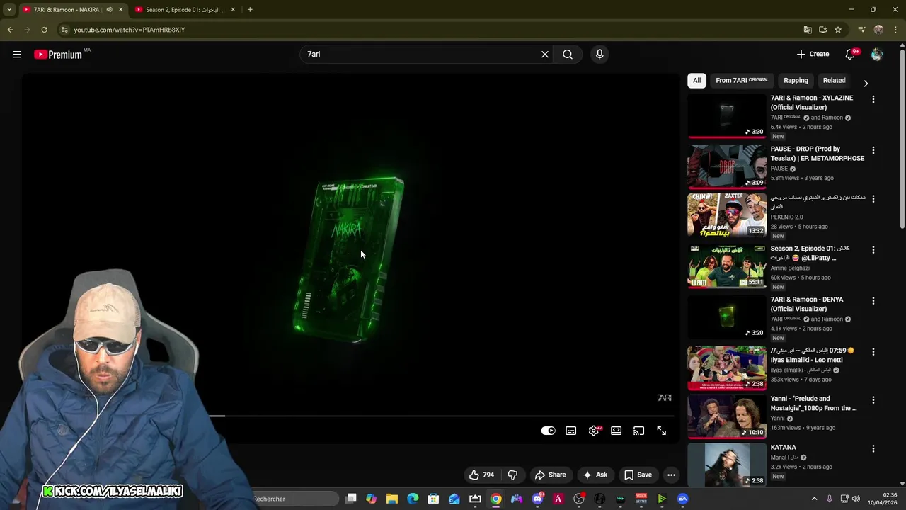Open options for PAUSE - DROP video
The height and width of the screenshot is (510, 906).
pos(873,151)
